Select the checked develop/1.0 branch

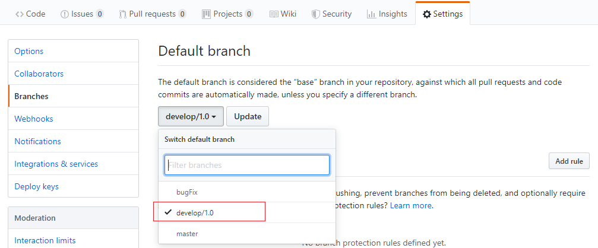coord(195,212)
